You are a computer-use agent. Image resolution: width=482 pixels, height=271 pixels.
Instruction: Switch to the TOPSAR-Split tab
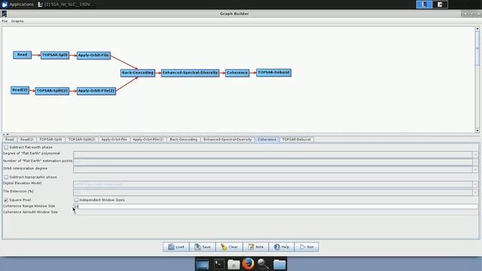(x=50, y=139)
